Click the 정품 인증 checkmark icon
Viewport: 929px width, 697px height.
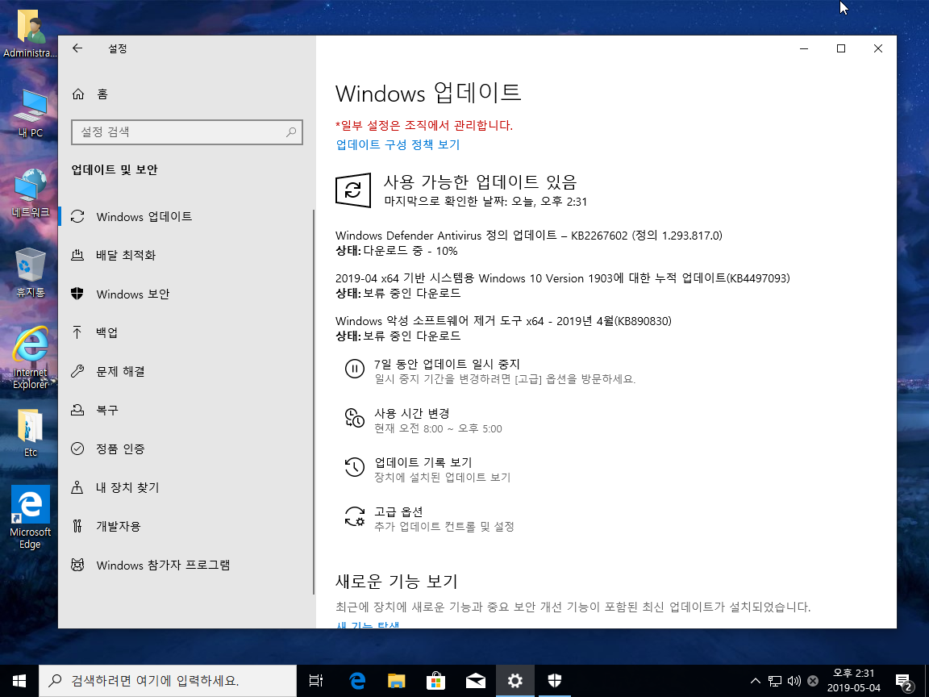click(x=77, y=449)
